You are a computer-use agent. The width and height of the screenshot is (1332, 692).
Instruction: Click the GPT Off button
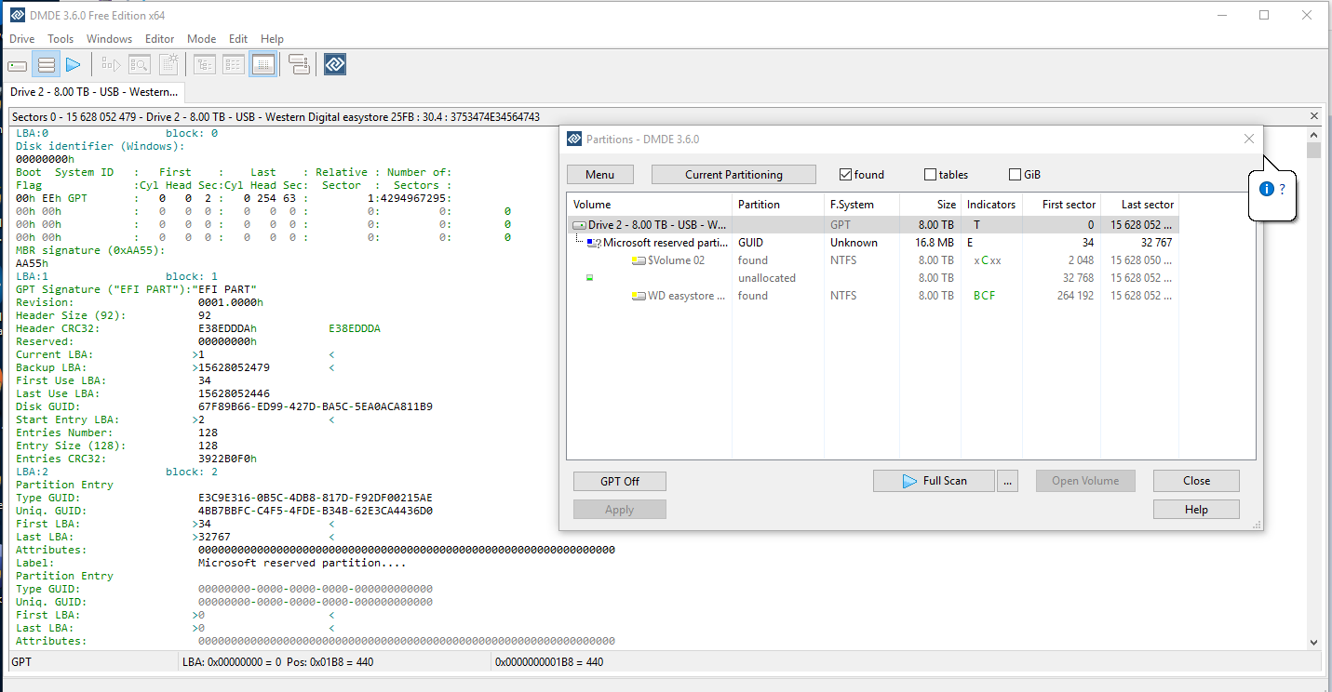(620, 481)
